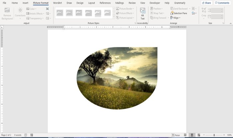Click the Send Backward button
The image size is (233, 138).
[179, 9]
